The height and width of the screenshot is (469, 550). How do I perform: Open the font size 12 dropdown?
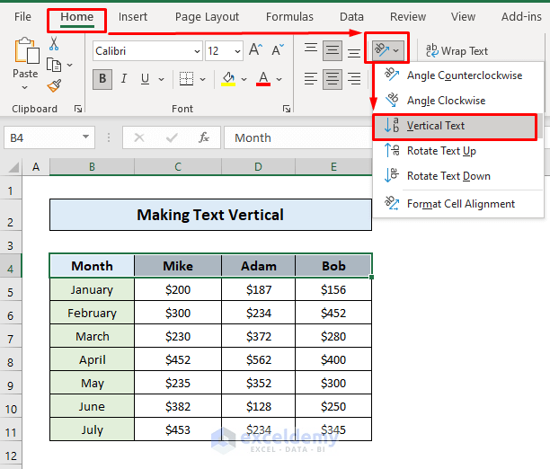(237, 51)
